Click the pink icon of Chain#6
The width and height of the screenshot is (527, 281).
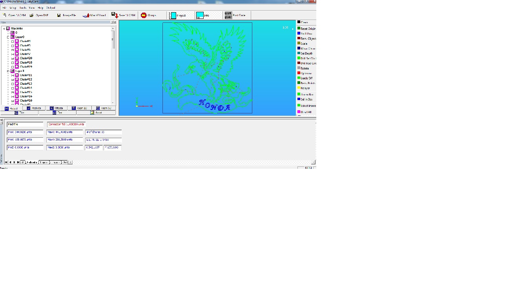click(17, 50)
